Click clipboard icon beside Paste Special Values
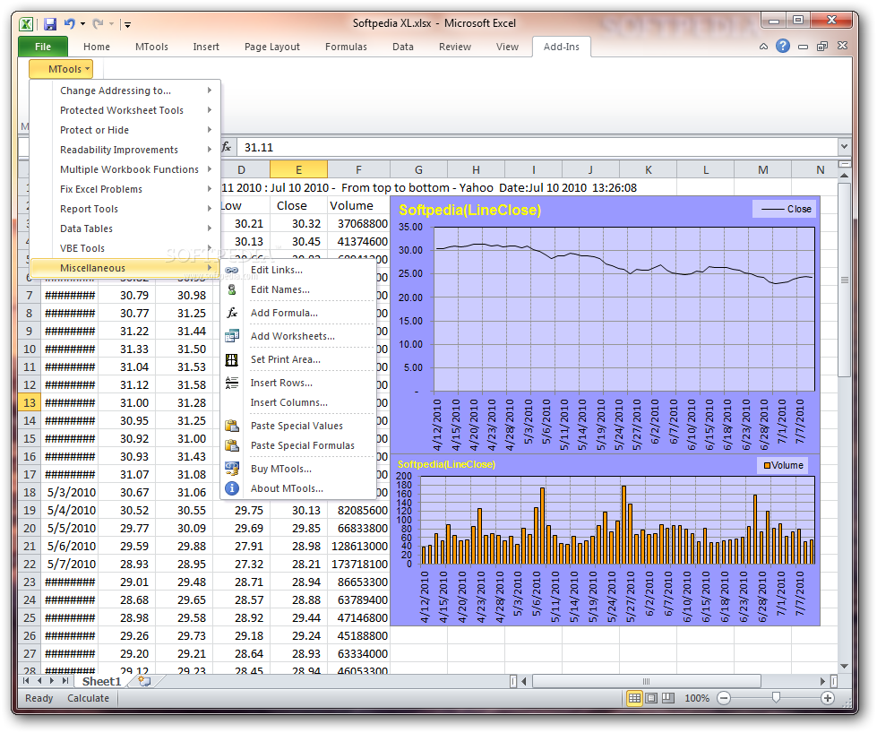 (x=231, y=426)
